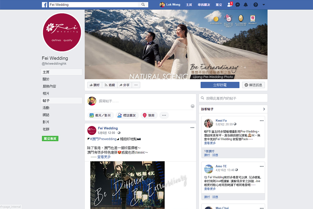Focus the Facebook search field
313x209 pixels.
(x=94, y=5)
